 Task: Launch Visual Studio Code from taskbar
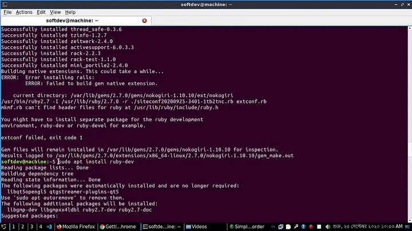[x=49, y=226]
